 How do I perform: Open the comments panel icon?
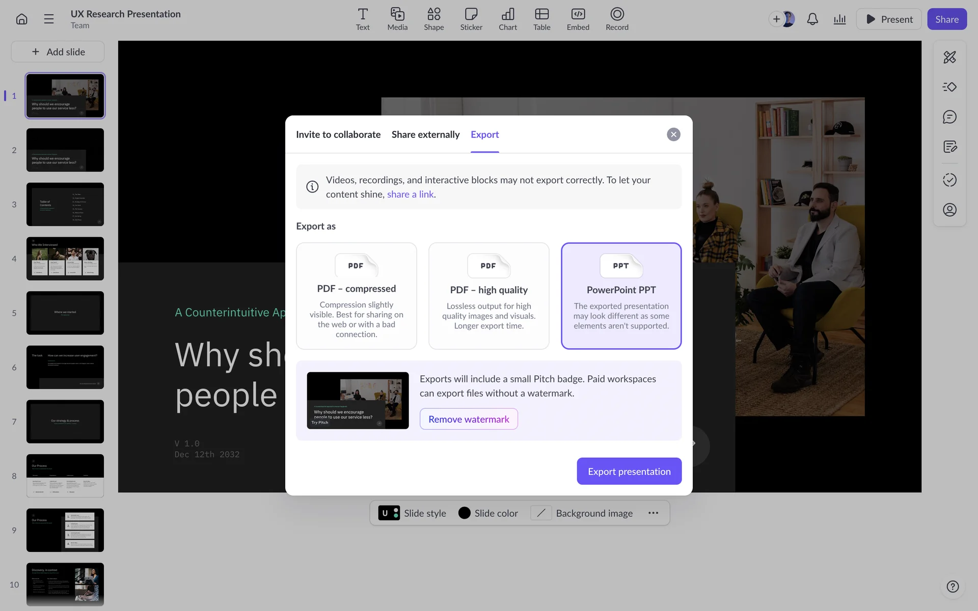949,117
